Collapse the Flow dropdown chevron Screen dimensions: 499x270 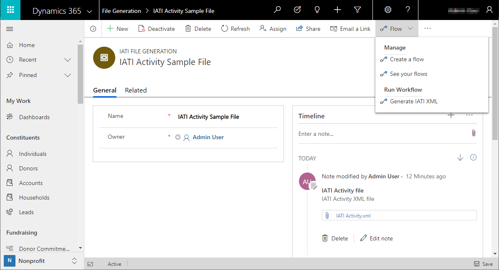coord(410,29)
